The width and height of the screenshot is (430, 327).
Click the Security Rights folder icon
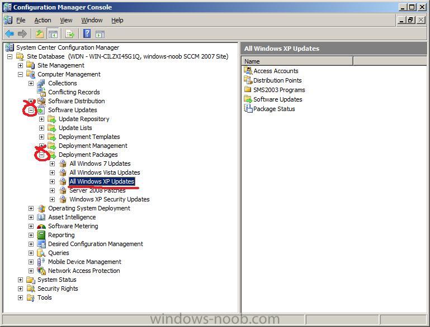[31, 288]
